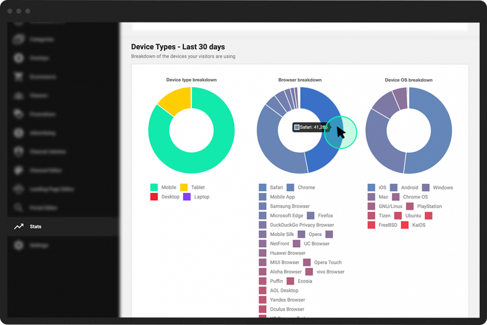Toggle the green Mobile legend swatch
The width and height of the screenshot is (487, 325).
(x=154, y=187)
